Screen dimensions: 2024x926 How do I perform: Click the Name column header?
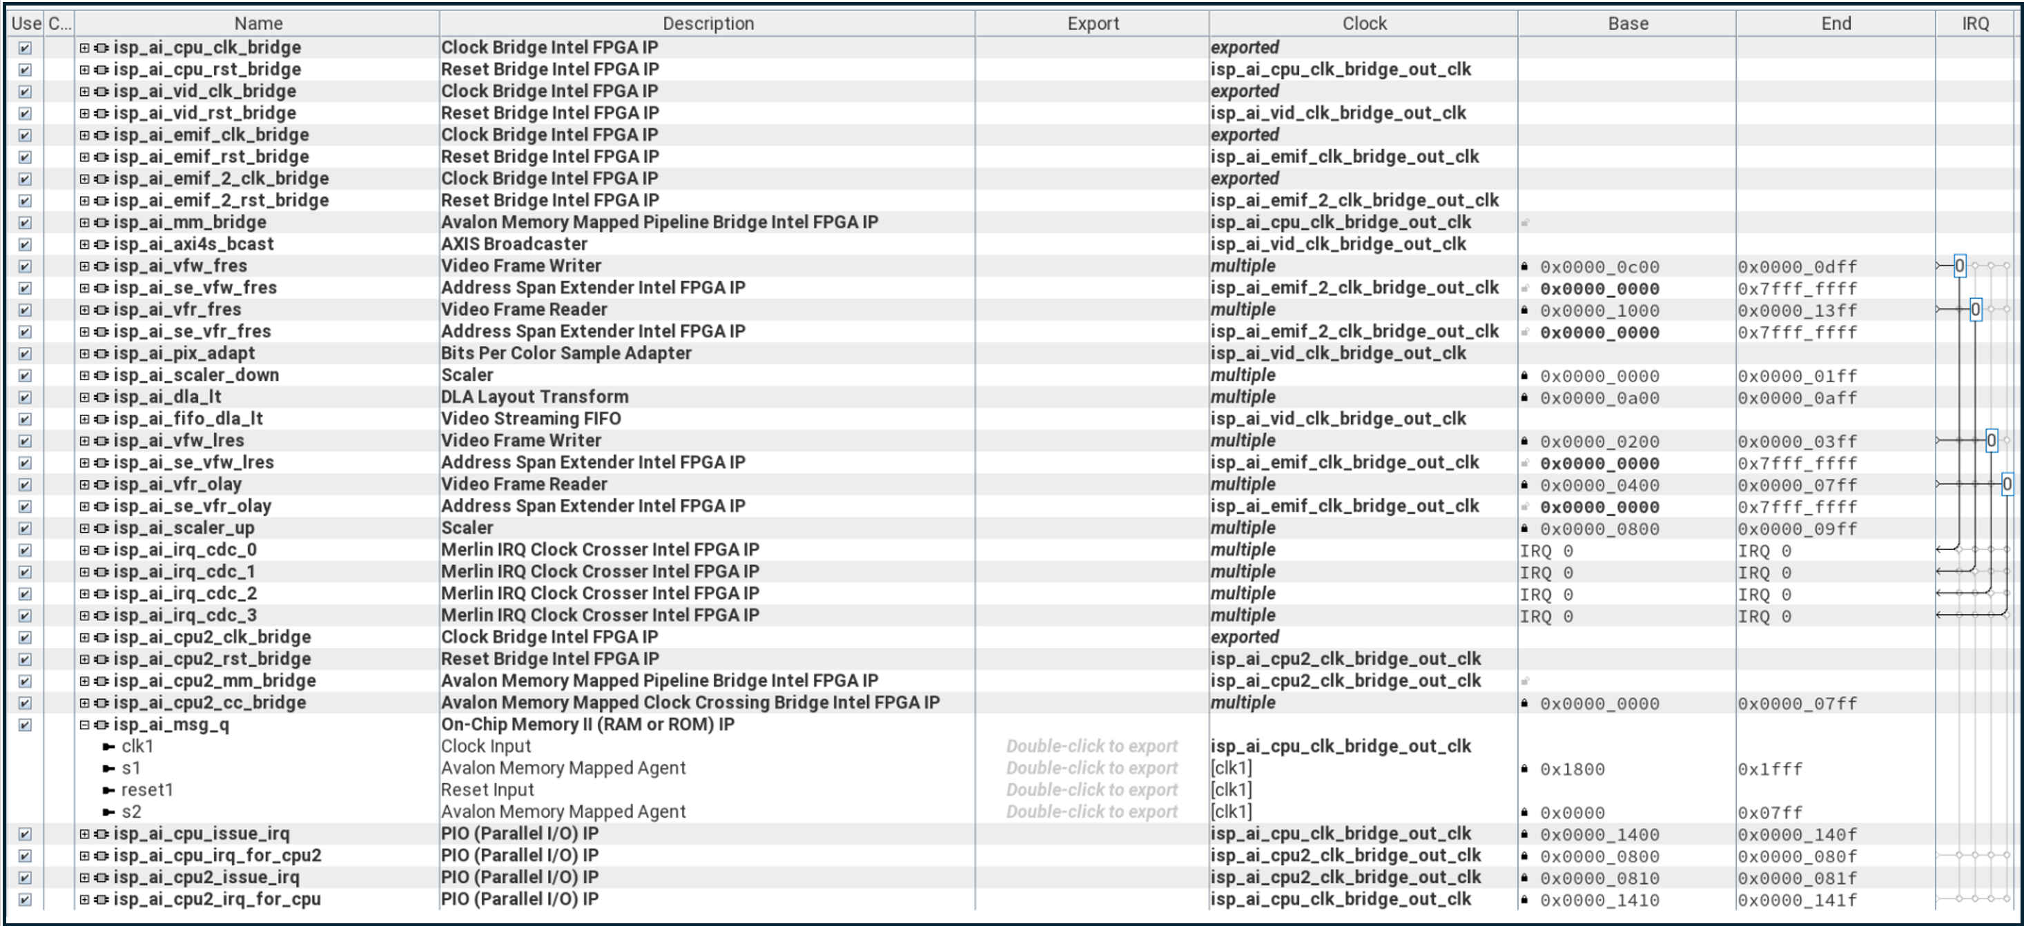[257, 23]
